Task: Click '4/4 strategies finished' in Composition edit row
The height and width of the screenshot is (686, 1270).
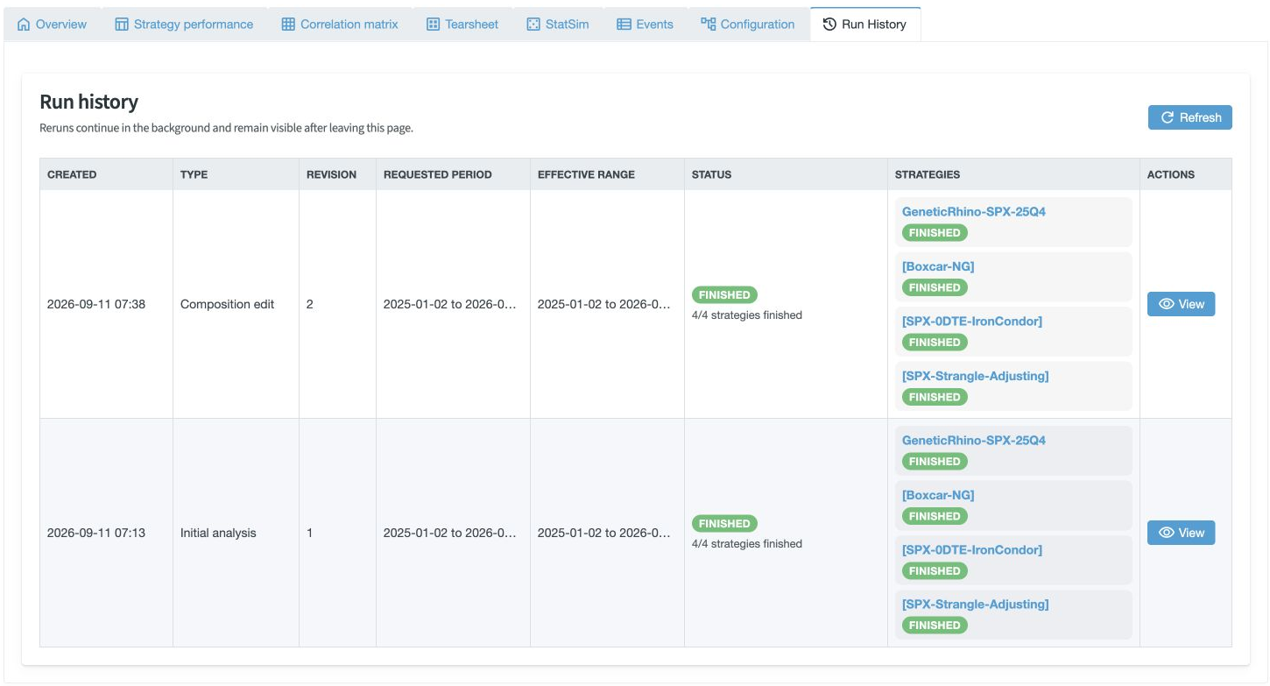Action: point(747,315)
